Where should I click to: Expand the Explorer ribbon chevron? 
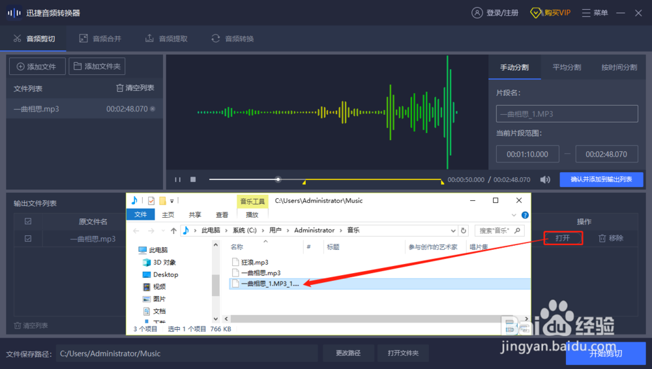click(x=514, y=215)
